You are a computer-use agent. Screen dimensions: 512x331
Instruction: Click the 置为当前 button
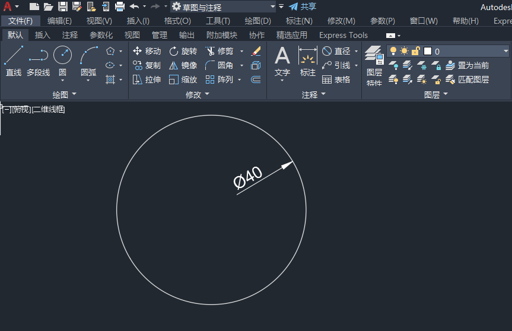pyautogui.click(x=467, y=66)
